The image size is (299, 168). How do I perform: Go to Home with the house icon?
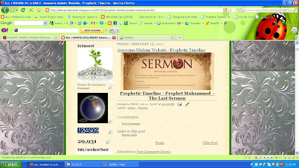pyautogui.click(x=39, y=10)
